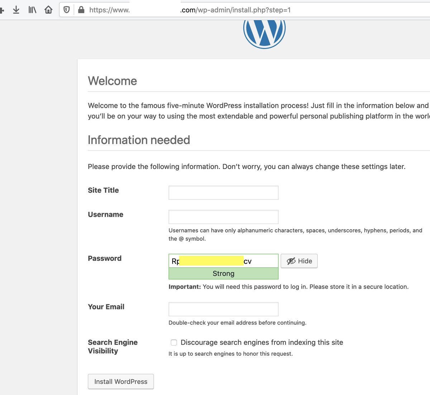
Task: Click into the Password field
Action: point(223,261)
